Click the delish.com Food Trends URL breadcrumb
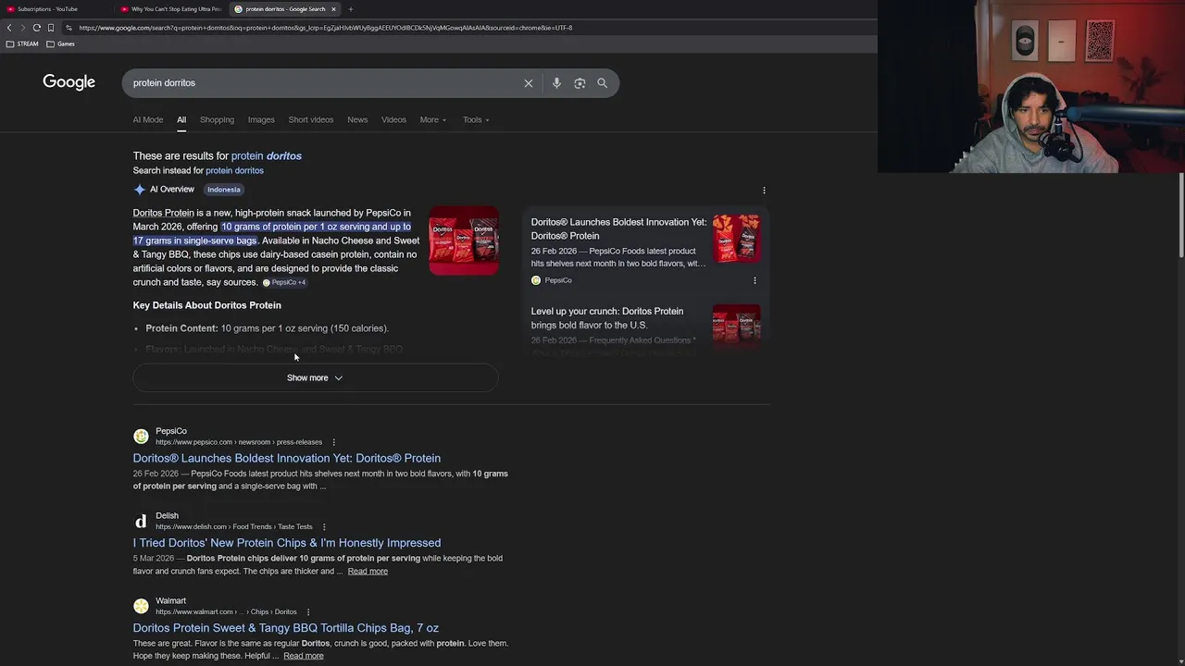This screenshot has height=666, width=1185. 234,527
